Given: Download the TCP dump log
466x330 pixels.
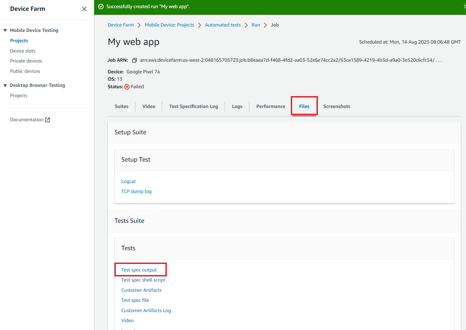Looking at the screenshot, I should click(136, 191).
